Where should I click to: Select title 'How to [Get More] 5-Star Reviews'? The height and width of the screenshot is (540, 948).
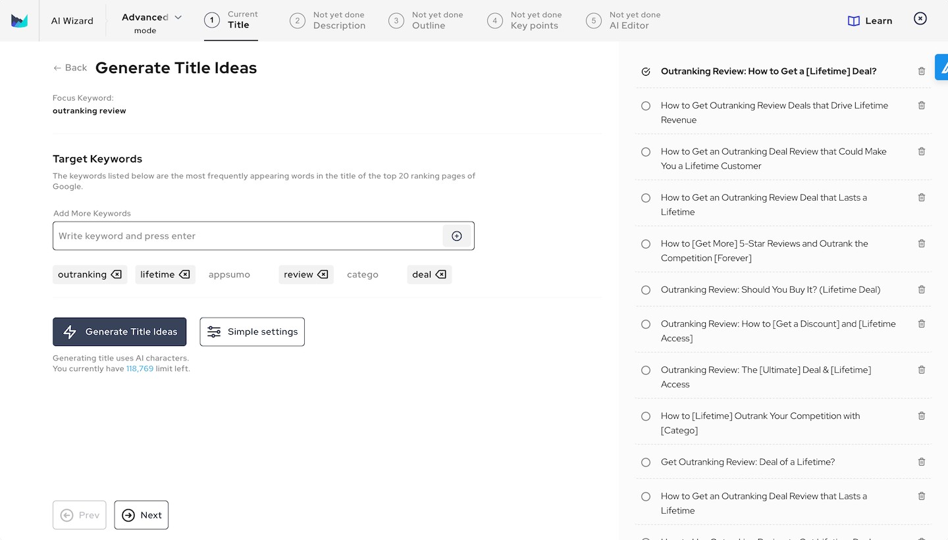click(x=646, y=244)
